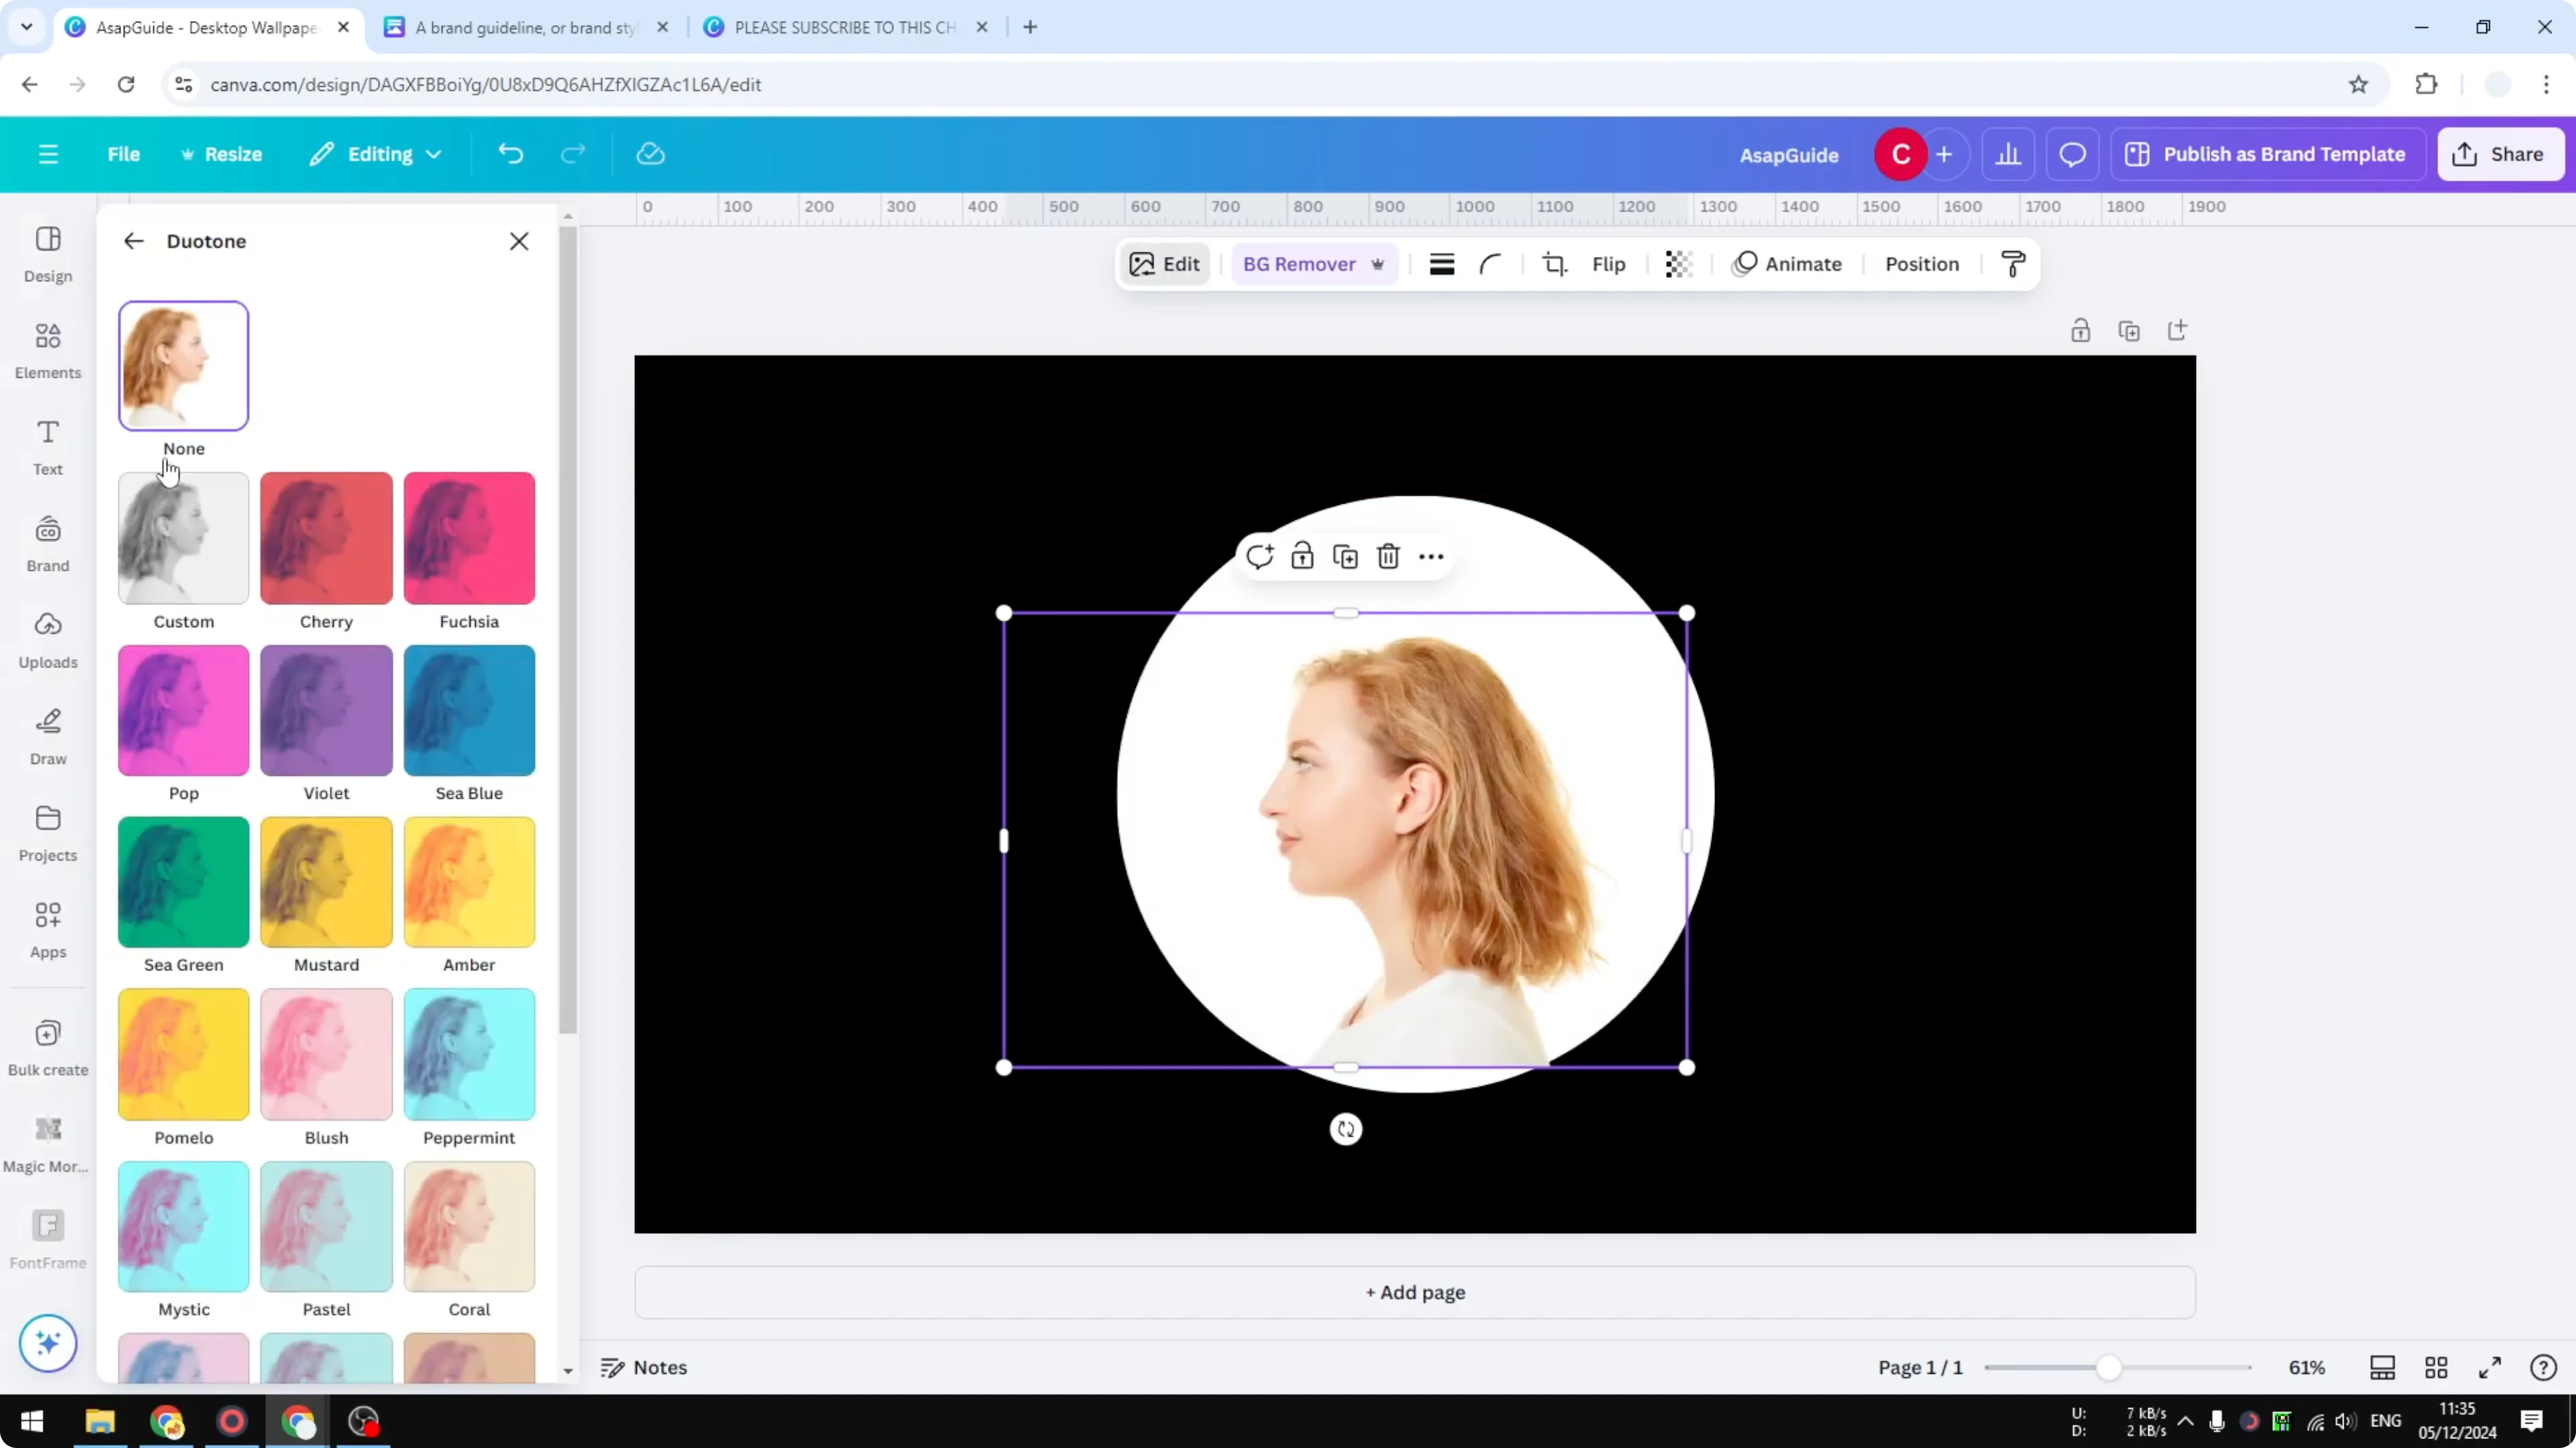2576x1448 pixels.
Task: Close the Duotone panel
Action: tap(519, 241)
